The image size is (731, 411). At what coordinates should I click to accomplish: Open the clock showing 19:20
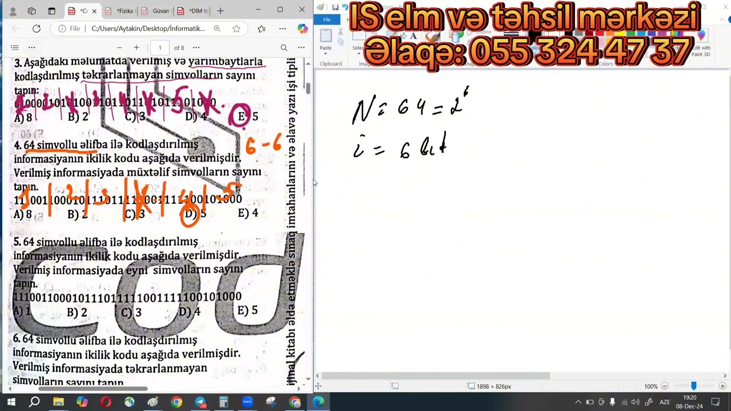[689, 402]
